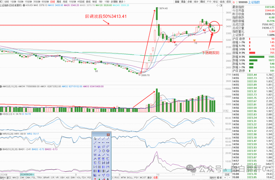This screenshot has width=275, height=180.
Task: Open F10 company info
Action: coord(209,2)
